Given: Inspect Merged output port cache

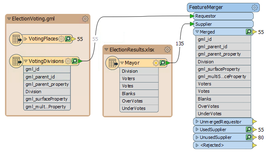Looking at the screenshot, I should point(249,31).
